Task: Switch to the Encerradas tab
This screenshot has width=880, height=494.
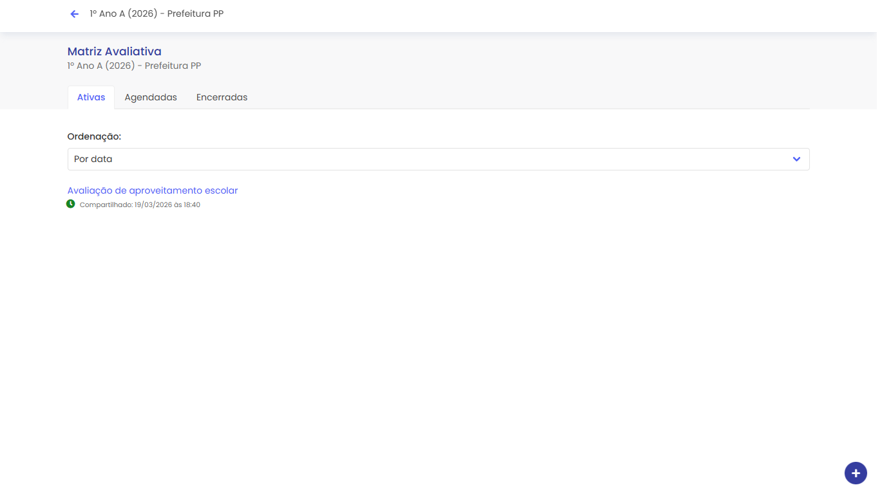Action: [x=222, y=97]
